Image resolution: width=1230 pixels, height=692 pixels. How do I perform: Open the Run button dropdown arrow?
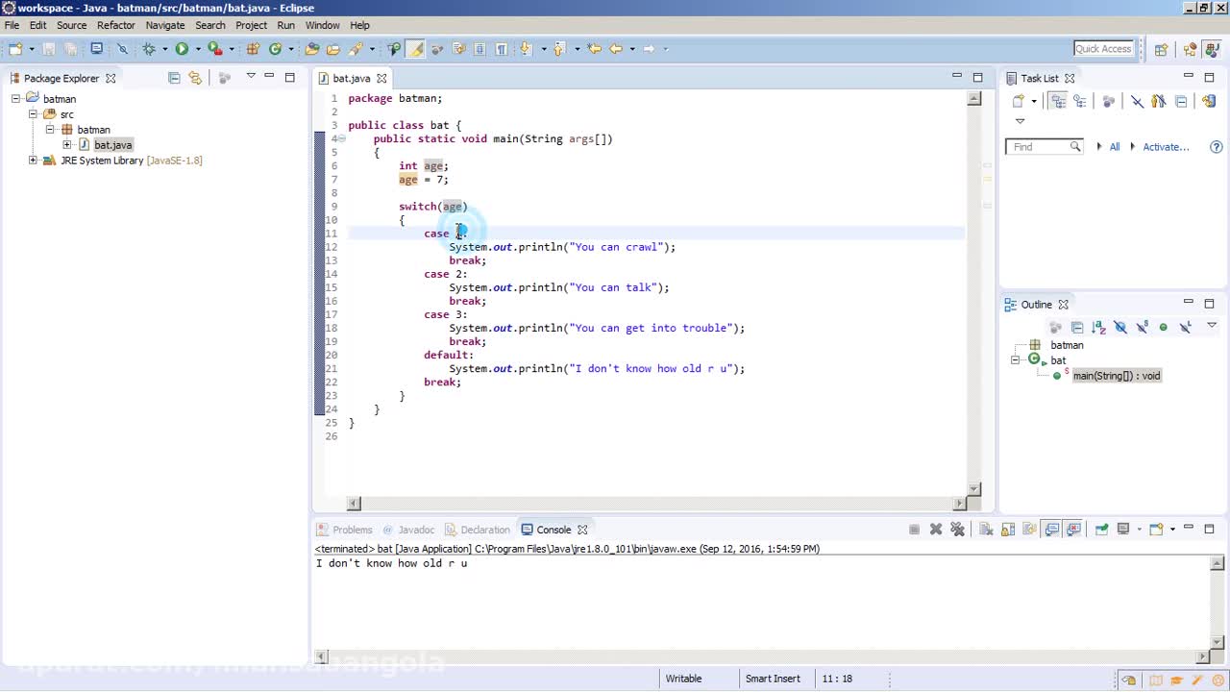click(x=197, y=49)
